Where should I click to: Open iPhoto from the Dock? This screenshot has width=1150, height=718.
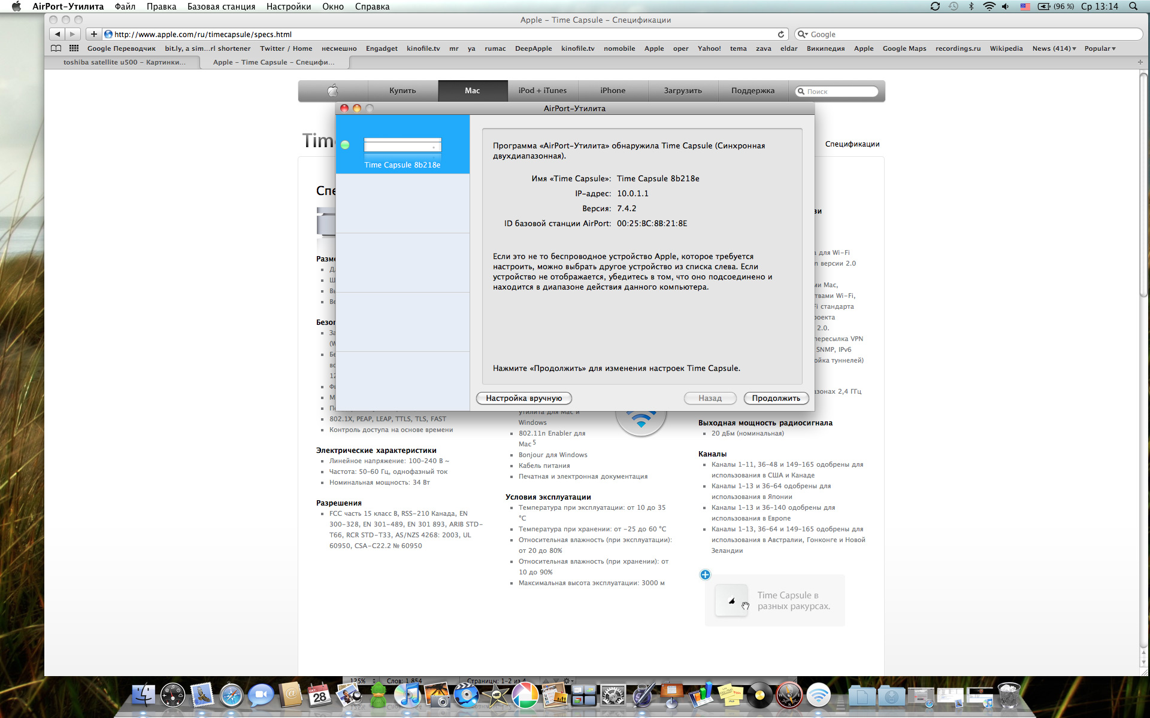click(x=437, y=695)
